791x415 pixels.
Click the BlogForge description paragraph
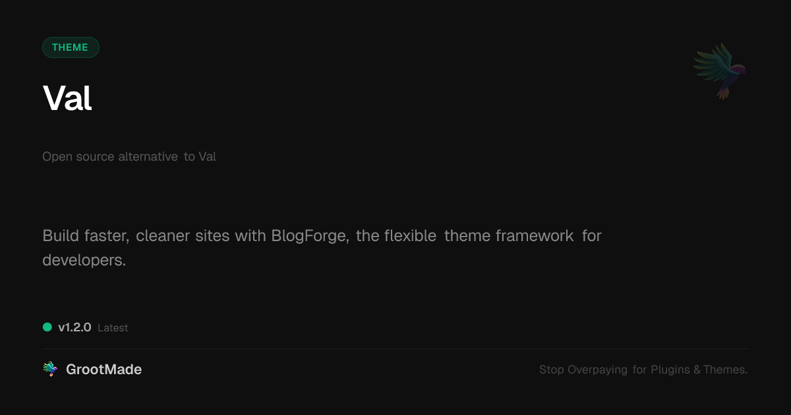(x=322, y=248)
